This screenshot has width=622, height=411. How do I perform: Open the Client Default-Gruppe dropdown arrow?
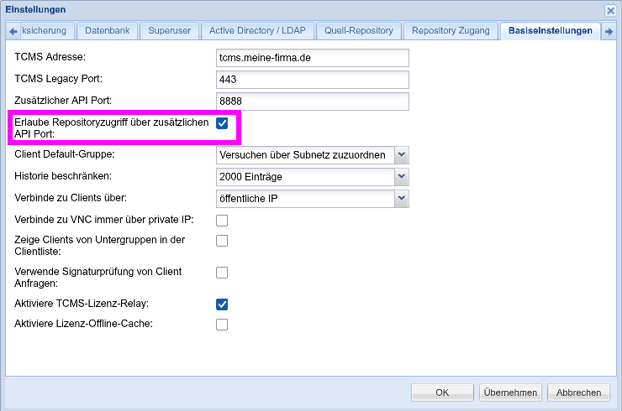(402, 155)
